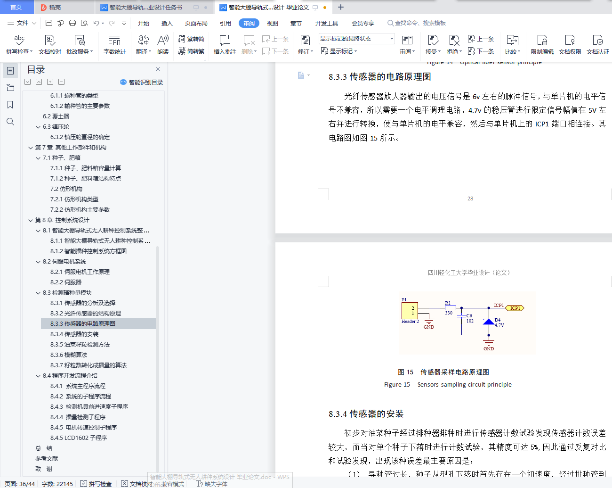Collapse the 8.2 伺服电机系统 outline node
Screen dimensions: 612x488
38,262
